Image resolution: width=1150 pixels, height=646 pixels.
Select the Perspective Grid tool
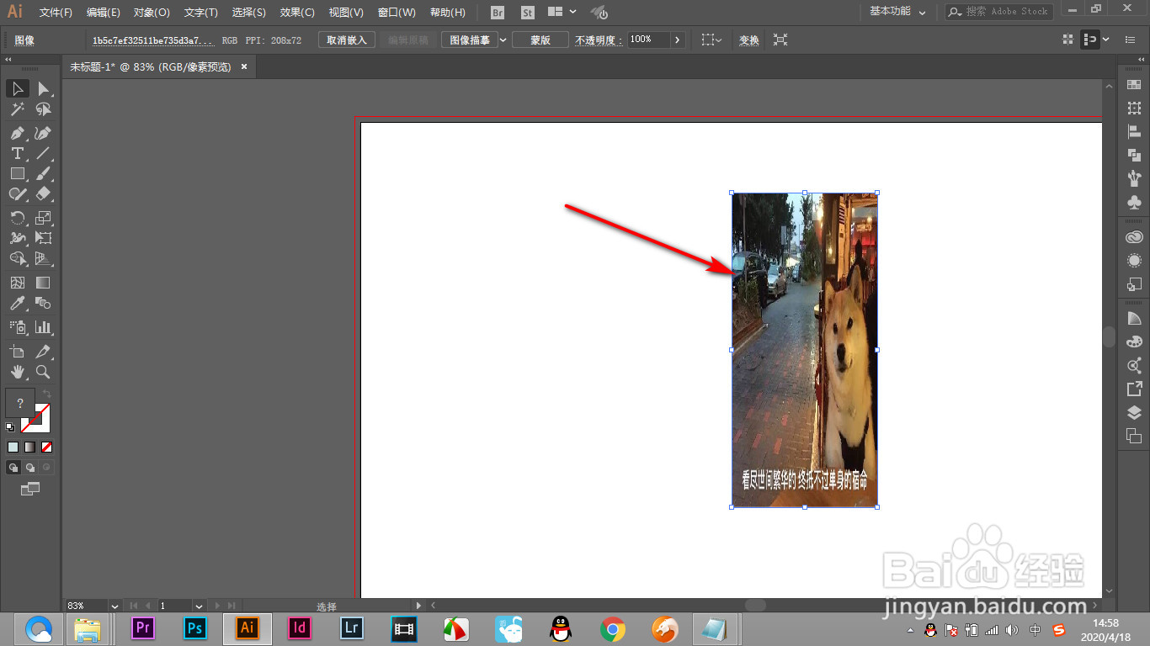[43, 258]
